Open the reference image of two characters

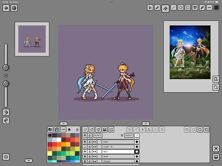190,52
